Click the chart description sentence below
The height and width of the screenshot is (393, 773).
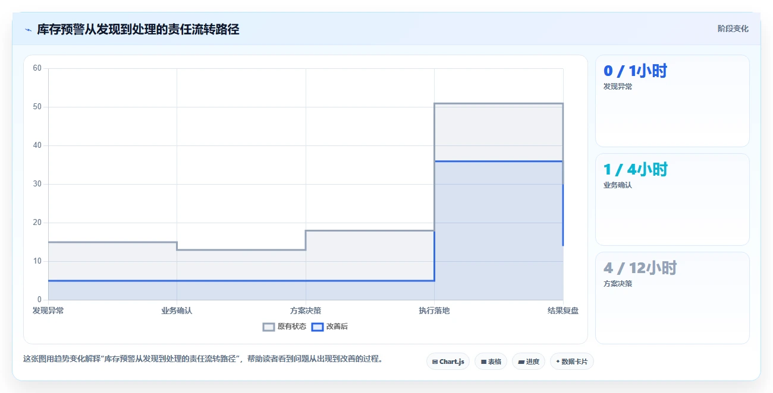tap(203, 359)
